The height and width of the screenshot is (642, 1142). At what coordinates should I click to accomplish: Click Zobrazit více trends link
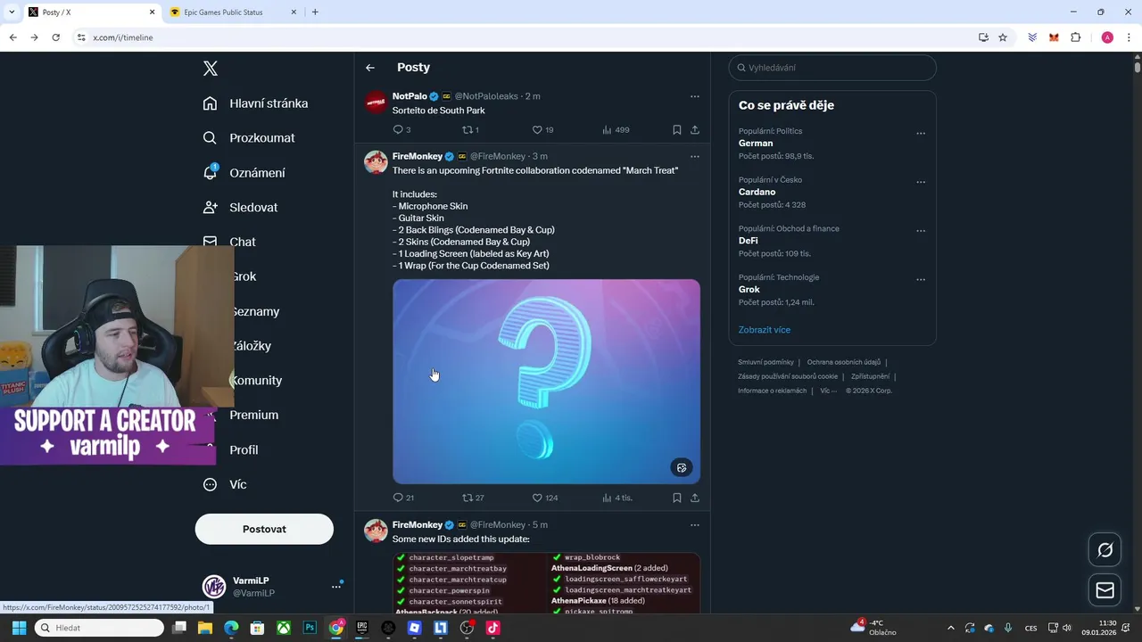click(x=765, y=330)
